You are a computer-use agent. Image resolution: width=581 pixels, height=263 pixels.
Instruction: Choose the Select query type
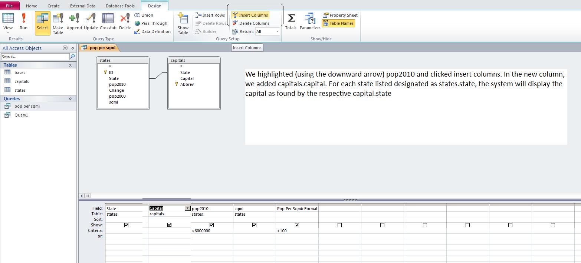[42, 23]
